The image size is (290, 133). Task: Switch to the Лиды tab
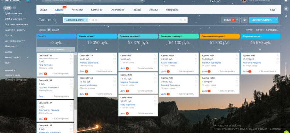(43, 10)
